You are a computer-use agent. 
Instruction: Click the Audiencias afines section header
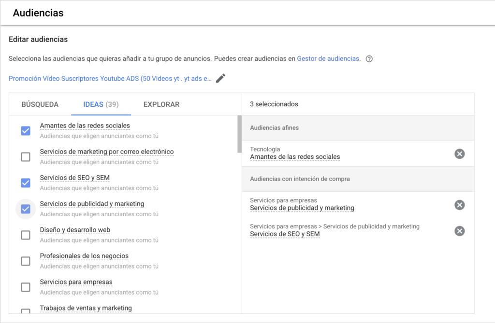[358, 128]
